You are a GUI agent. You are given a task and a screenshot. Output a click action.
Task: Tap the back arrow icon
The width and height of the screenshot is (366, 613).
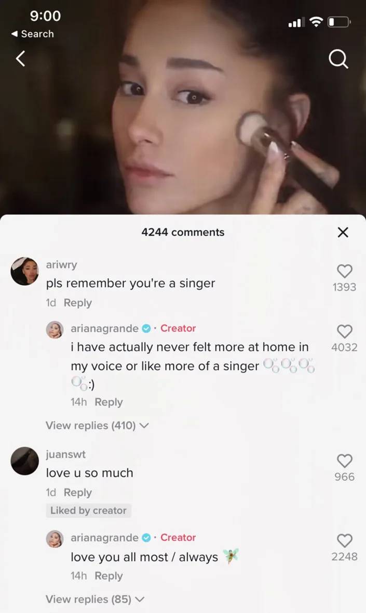pyautogui.click(x=21, y=59)
